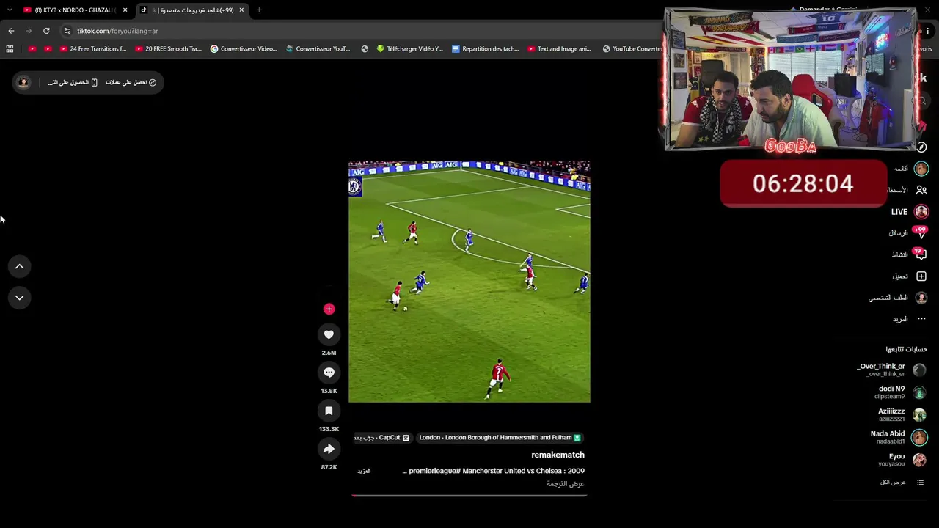
Task: Click the globe bookmark icon before Télécharger Vidéo
Action: coord(365,49)
